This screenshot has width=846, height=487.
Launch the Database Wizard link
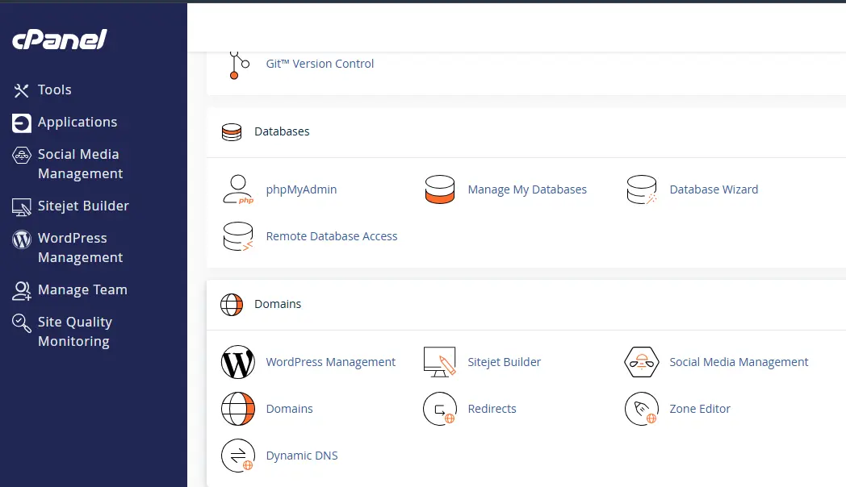(714, 189)
